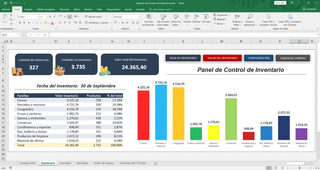Screen dimensions: 320x170
Task: Select cell with Carnes family name
Action: point(34,100)
